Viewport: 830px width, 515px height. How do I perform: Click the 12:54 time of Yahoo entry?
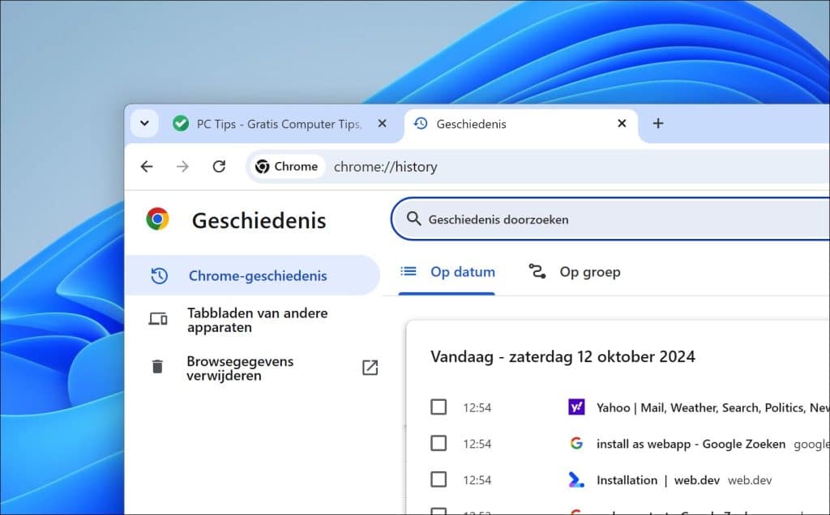pyautogui.click(x=477, y=407)
